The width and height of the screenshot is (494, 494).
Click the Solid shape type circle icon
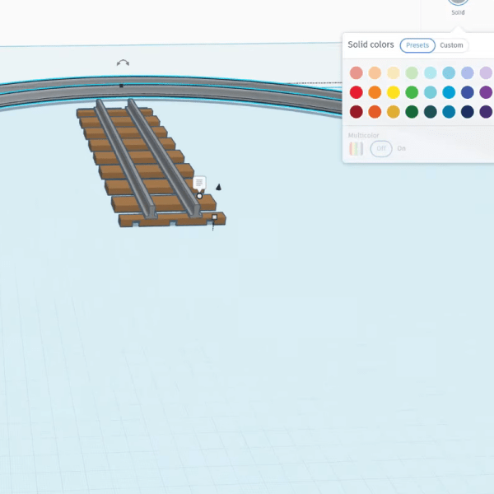[458, 2]
